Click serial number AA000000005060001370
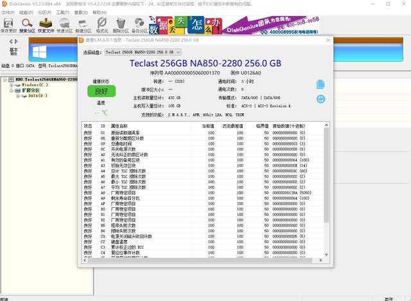The image size is (411, 301). point(192,73)
